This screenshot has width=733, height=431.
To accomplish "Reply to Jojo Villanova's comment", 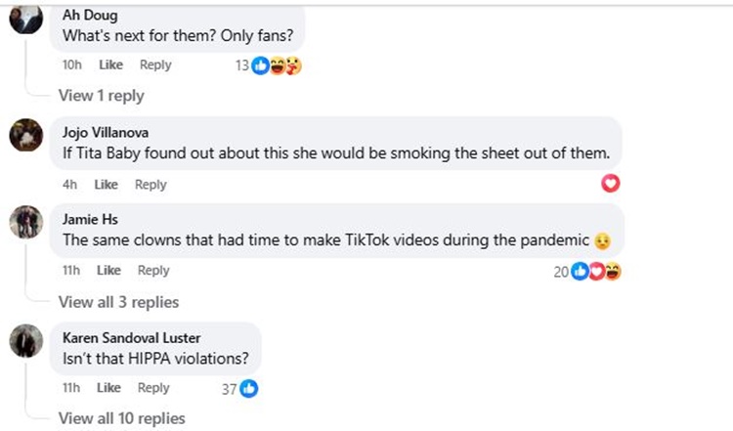I will 151,184.
